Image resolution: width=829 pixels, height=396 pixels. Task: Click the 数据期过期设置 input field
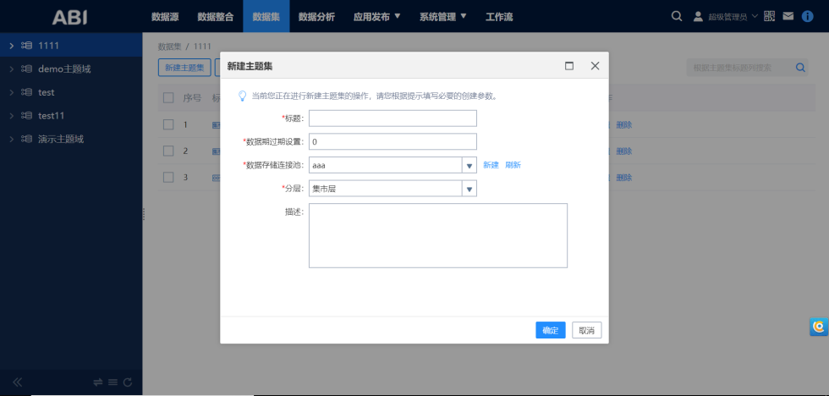393,141
